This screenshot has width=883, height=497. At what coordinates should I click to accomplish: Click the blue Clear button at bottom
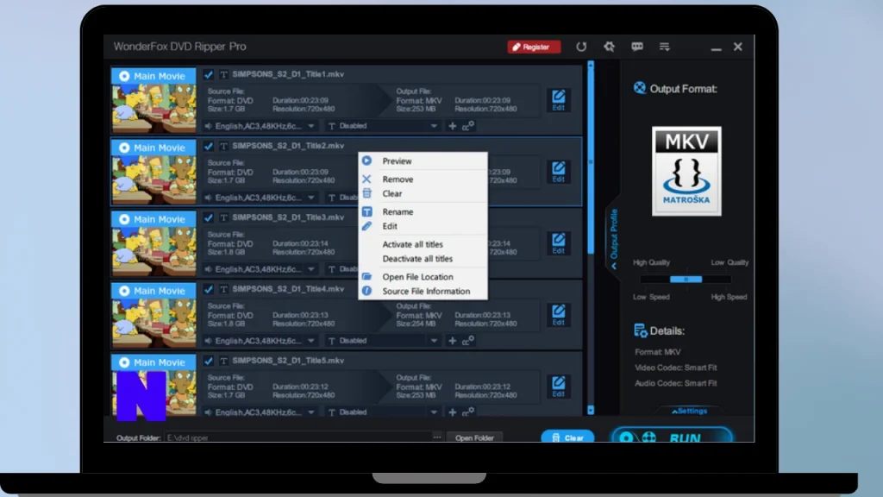(x=567, y=437)
